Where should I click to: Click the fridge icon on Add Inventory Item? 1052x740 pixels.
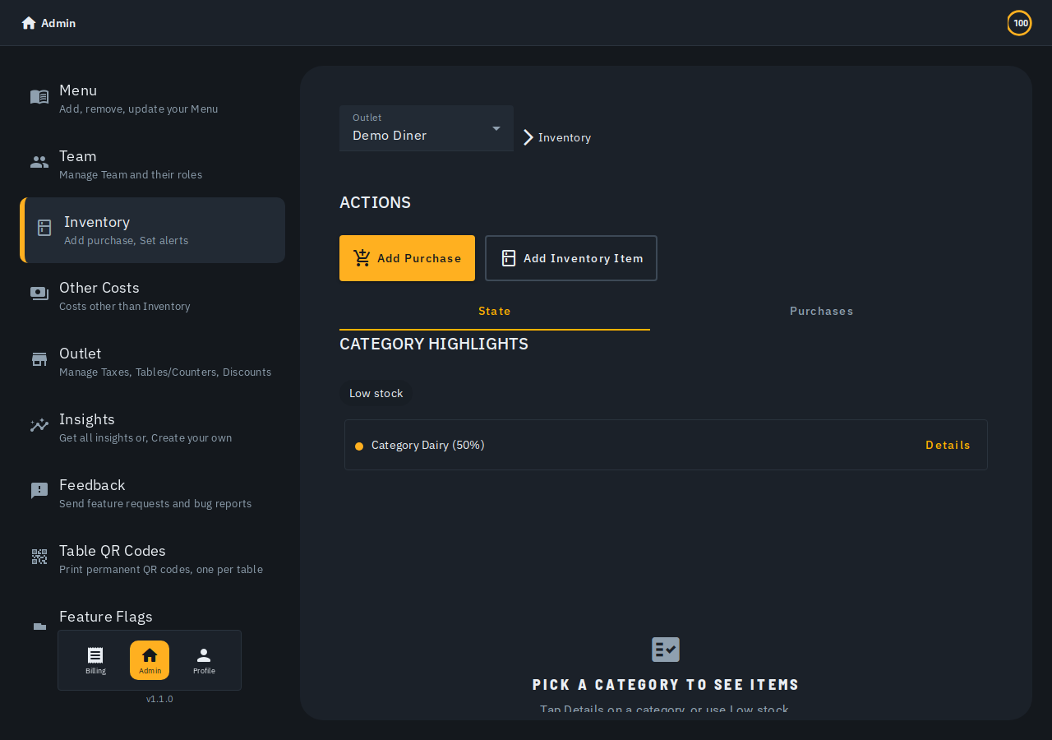pos(509,258)
